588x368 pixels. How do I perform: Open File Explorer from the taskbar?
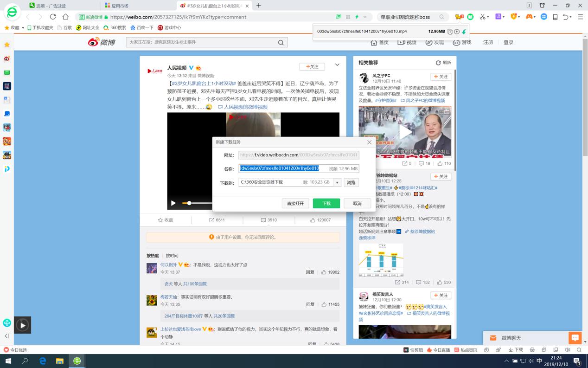60,361
